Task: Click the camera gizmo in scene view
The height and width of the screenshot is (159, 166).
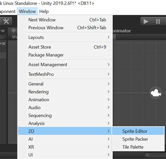Action: (x=156, y=93)
